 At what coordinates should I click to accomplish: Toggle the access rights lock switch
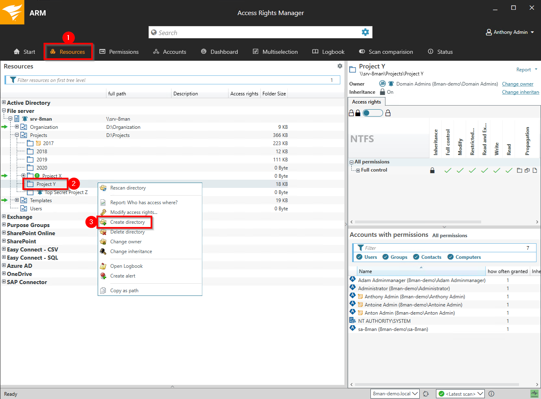tap(372, 113)
